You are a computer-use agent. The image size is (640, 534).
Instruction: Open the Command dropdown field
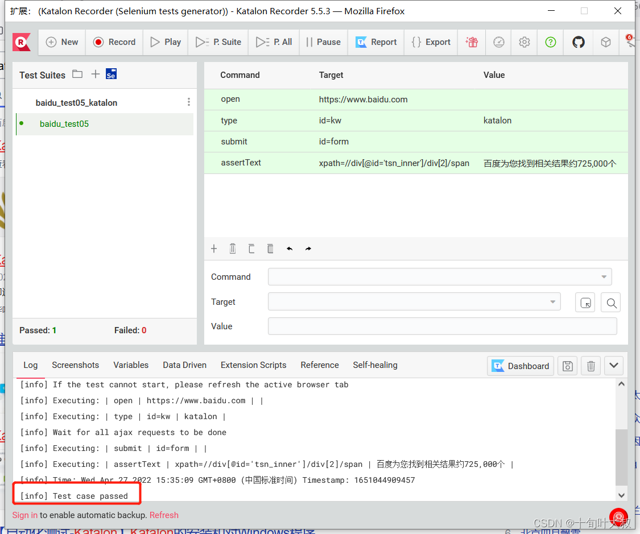pos(440,276)
